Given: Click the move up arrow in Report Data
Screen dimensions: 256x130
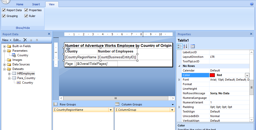Looking at the screenshot, I should point(31,40).
